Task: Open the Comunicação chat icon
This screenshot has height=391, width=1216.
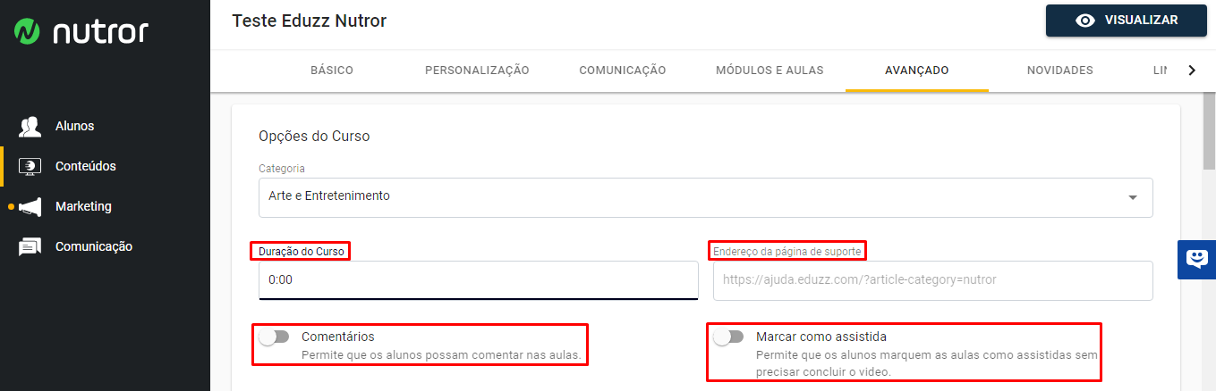Action: (x=30, y=246)
